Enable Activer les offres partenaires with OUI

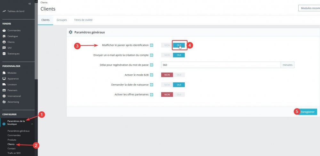pyautogui.click(x=179, y=94)
